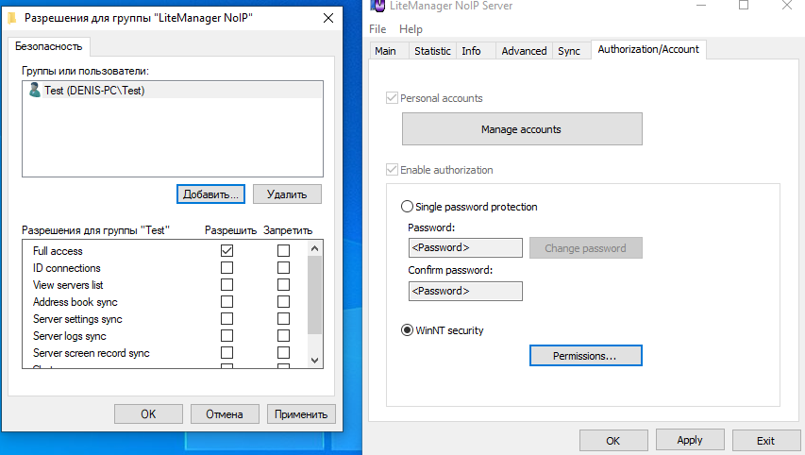Image resolution: width=805 pixels, height=455 pixels.
Task: Open WinNT Permissions... dialog
Action: (586, 355)
